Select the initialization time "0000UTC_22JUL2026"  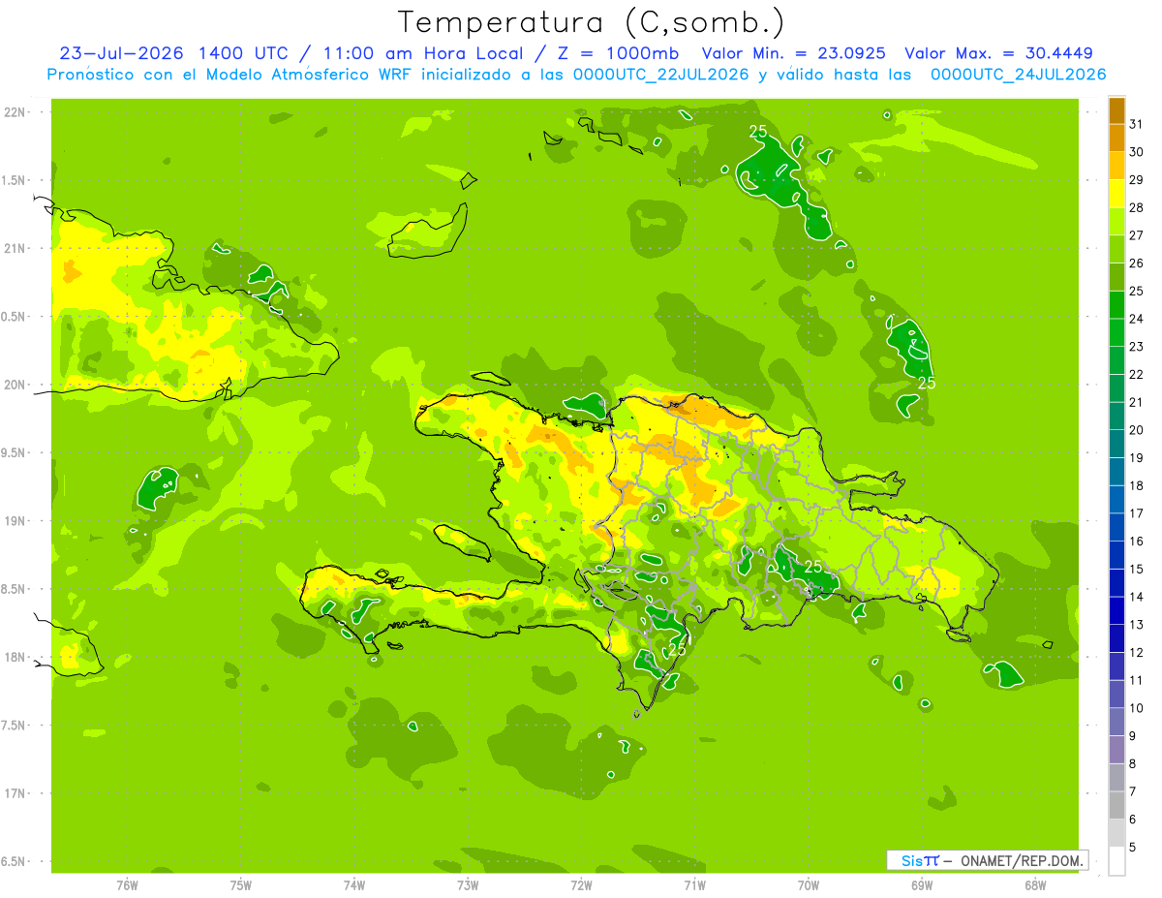point(660,75)
